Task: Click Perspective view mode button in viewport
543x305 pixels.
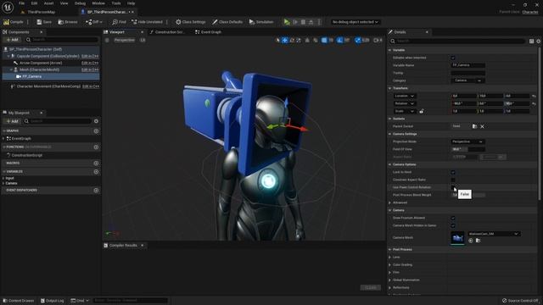Action: (125, 40)
